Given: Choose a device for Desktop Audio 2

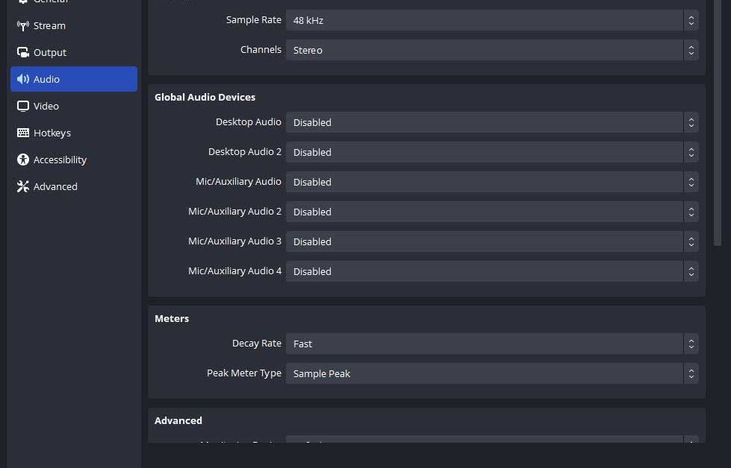Looking at the screenshot, I should pos(491,152).
